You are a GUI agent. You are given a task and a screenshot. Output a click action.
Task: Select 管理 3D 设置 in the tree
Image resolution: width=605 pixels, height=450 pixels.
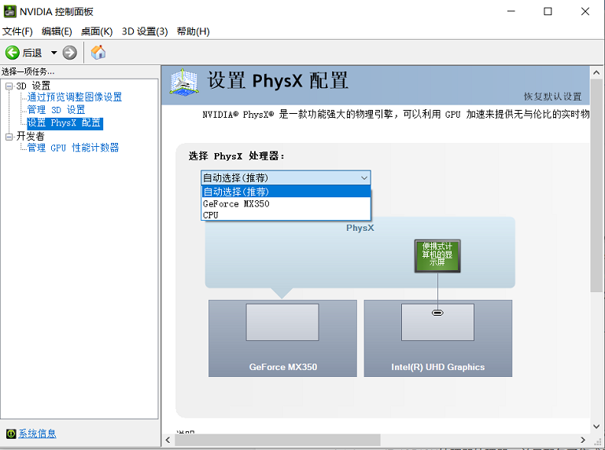coord(56,110)
